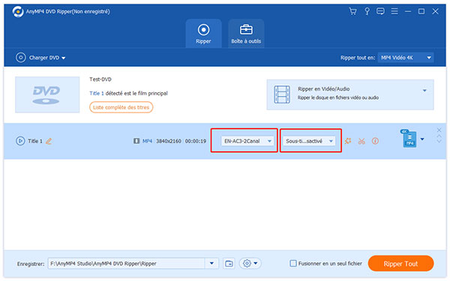Expand the Charger DVD menu
450x281 pixels.
[40, 58]
